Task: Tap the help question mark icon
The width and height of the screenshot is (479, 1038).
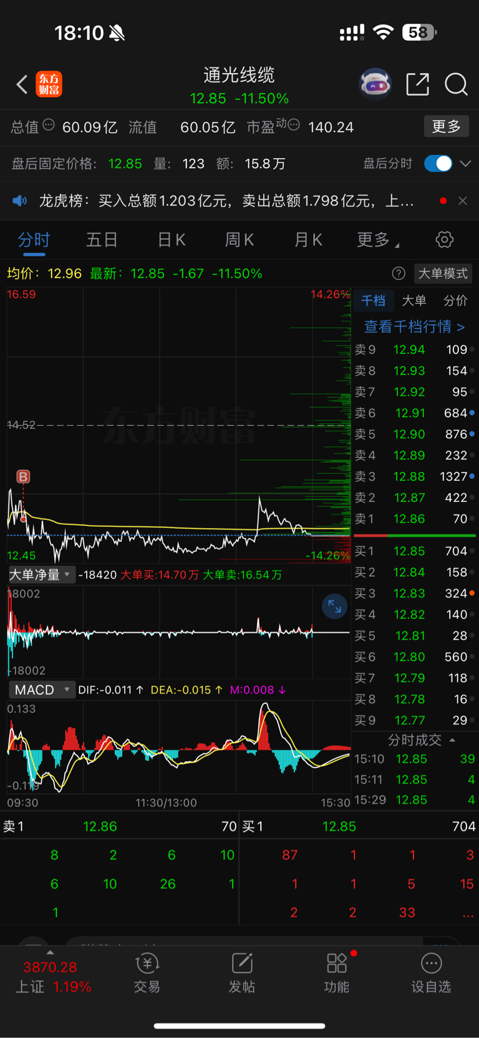Action: (399, 273)
